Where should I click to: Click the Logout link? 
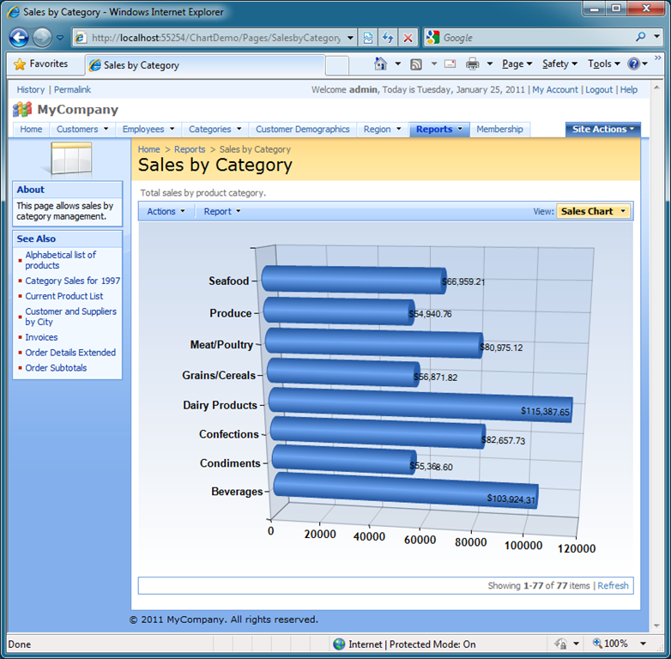[599, 89]
